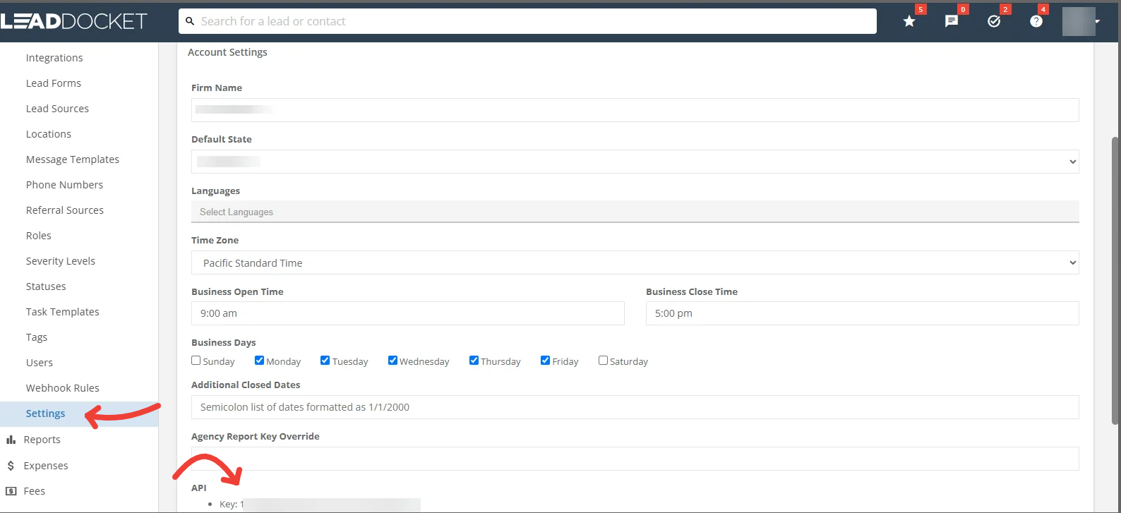
Task: Open the Fees section
Action: click(x=35, y=491)
